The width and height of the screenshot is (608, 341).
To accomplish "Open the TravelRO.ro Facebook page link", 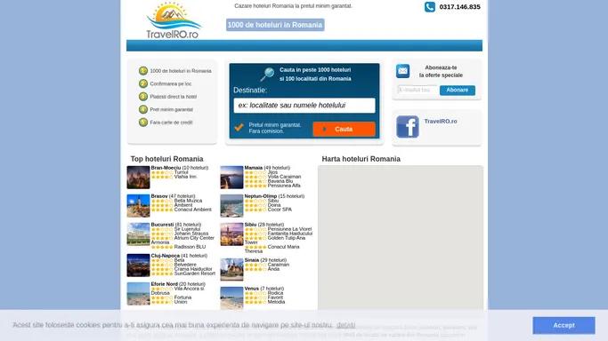I will click(x=441, y=121).
